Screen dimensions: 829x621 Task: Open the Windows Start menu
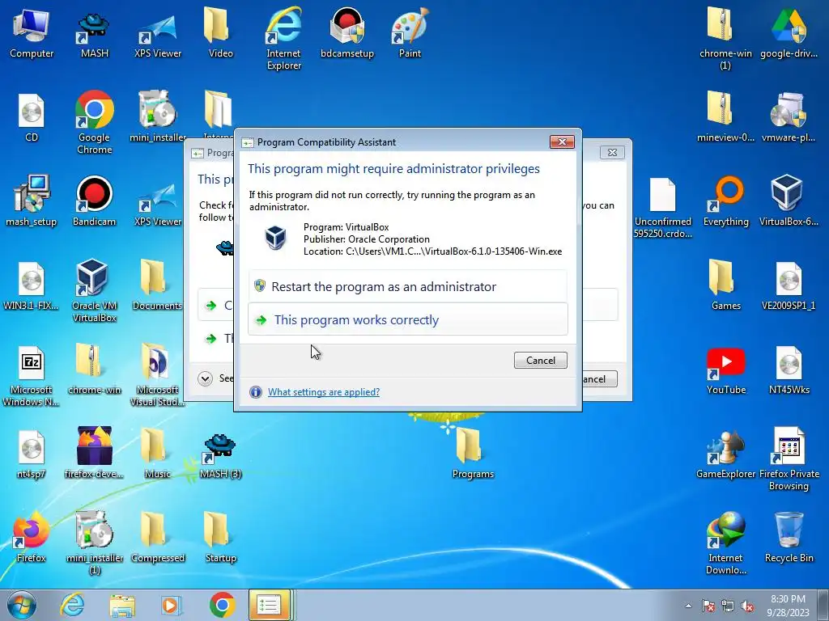point(22,605)
